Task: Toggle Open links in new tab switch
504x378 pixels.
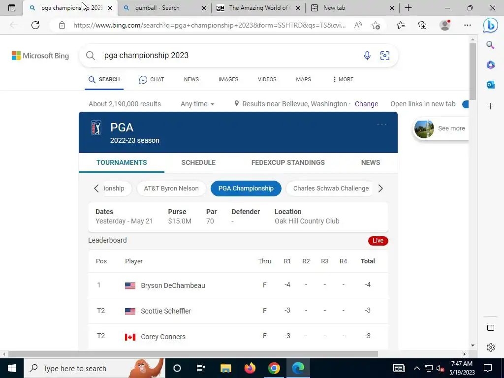Action: click(x=465, y=104)
